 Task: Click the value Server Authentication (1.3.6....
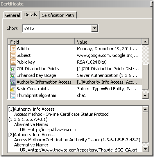(107, 75)
